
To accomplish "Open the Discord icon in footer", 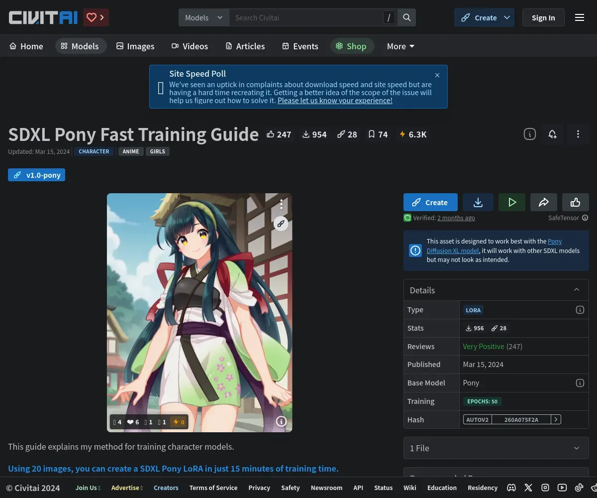I will 511,488.
